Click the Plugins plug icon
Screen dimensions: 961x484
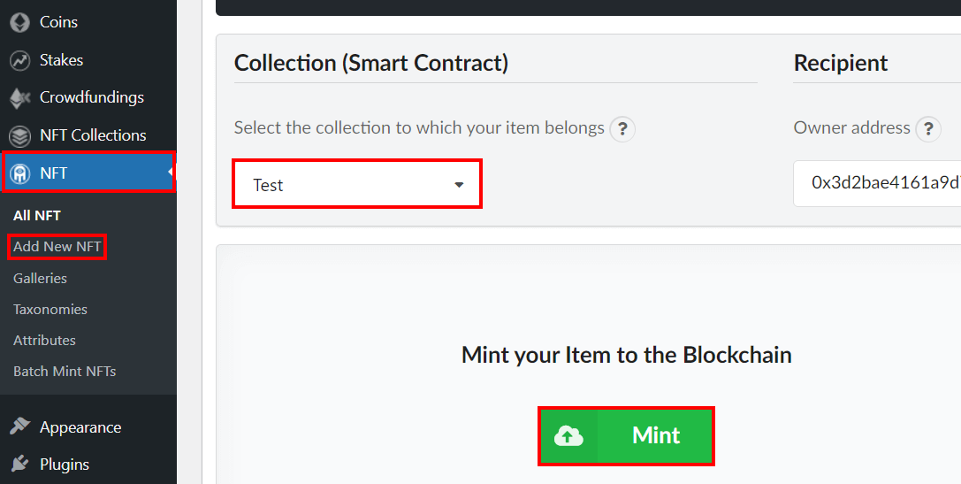(19, 464)
